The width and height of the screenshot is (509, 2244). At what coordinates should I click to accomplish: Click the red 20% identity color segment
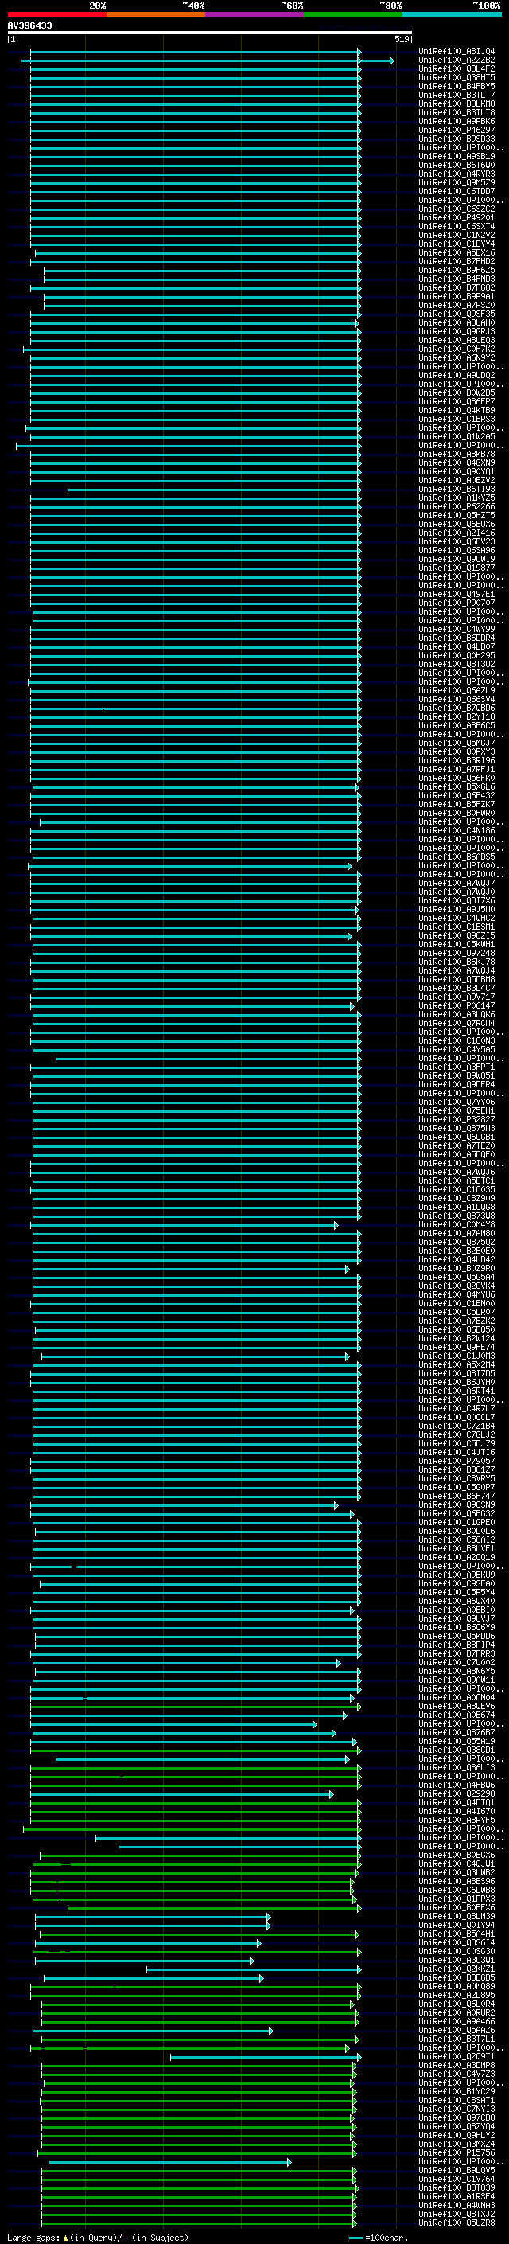point(56,14)
